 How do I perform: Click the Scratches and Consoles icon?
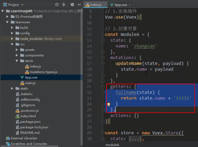point(8,144)
